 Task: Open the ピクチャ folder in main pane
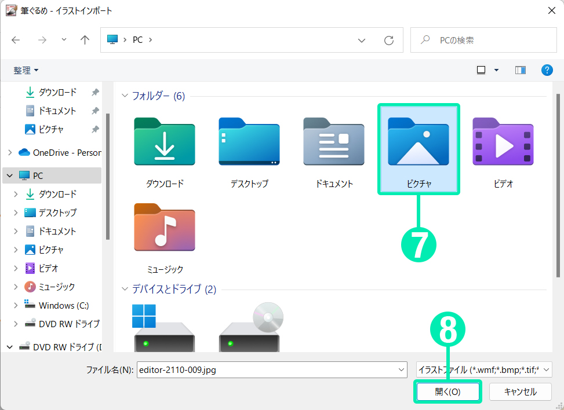tap(418, 149)
